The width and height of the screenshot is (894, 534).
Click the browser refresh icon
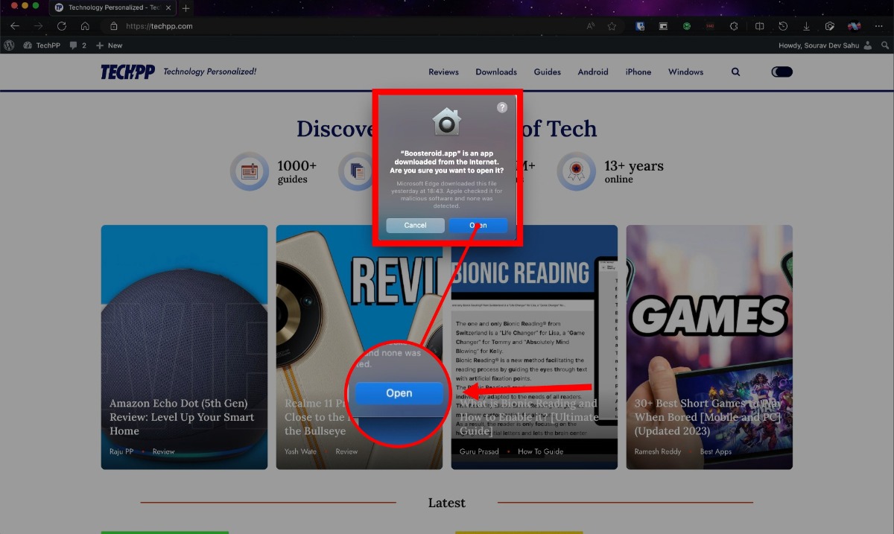[62, 26]
